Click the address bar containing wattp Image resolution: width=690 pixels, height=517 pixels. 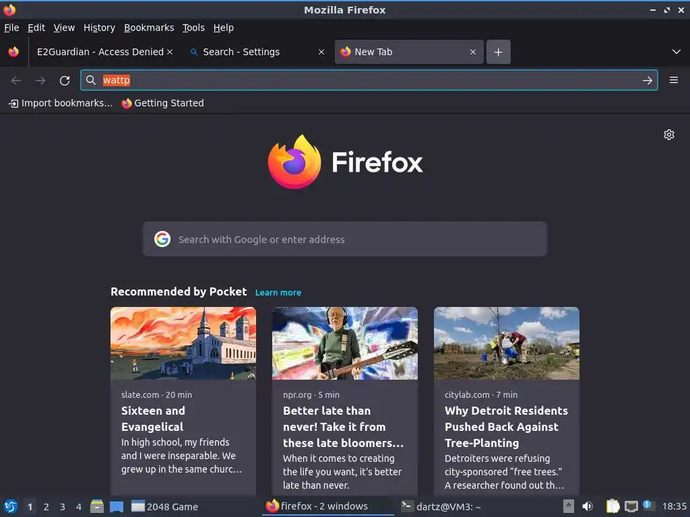click(x=369, y=80)
